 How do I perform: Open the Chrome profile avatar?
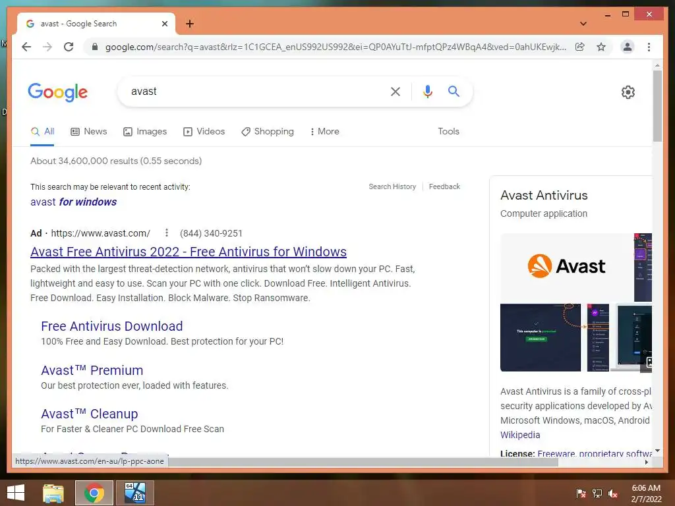628,47
